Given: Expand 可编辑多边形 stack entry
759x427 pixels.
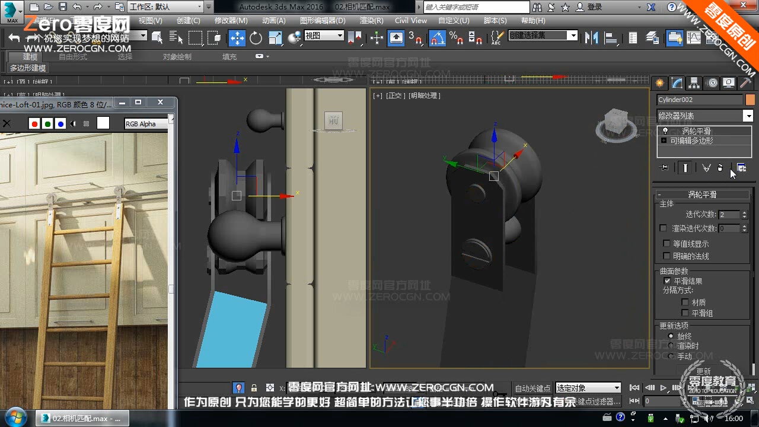Looking at the screenshot, I should point(664,141).
